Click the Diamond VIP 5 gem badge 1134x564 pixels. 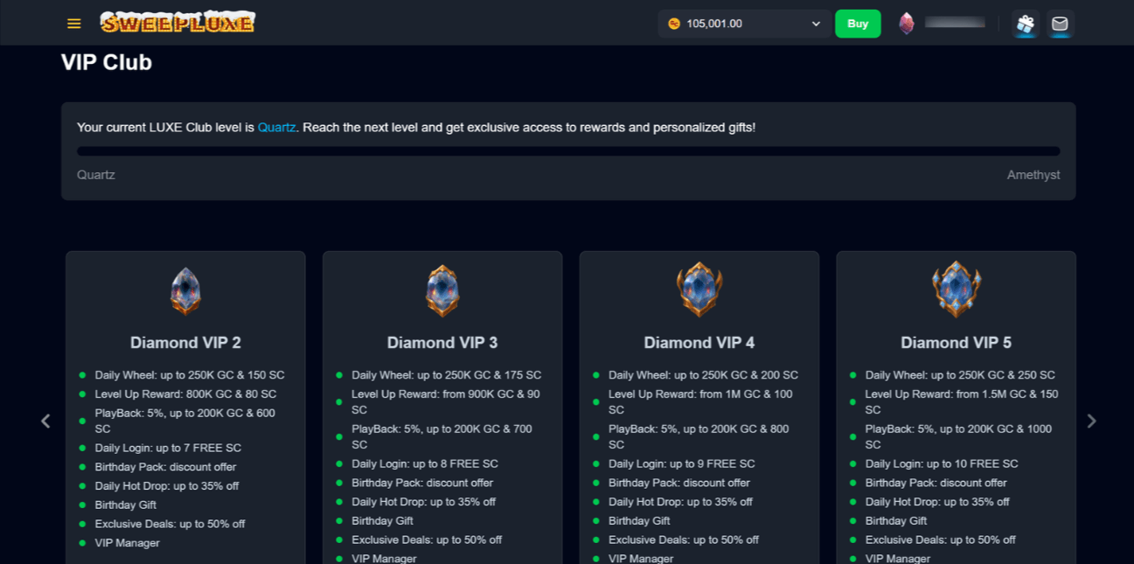(957, 290)
